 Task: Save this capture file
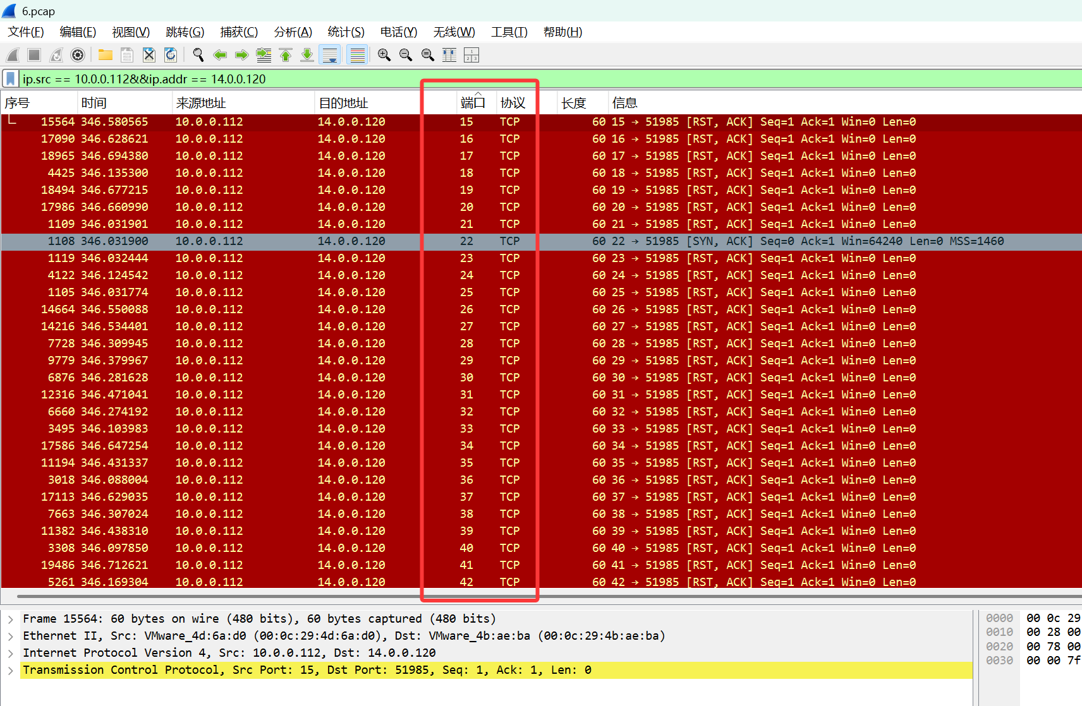point(127,55)
